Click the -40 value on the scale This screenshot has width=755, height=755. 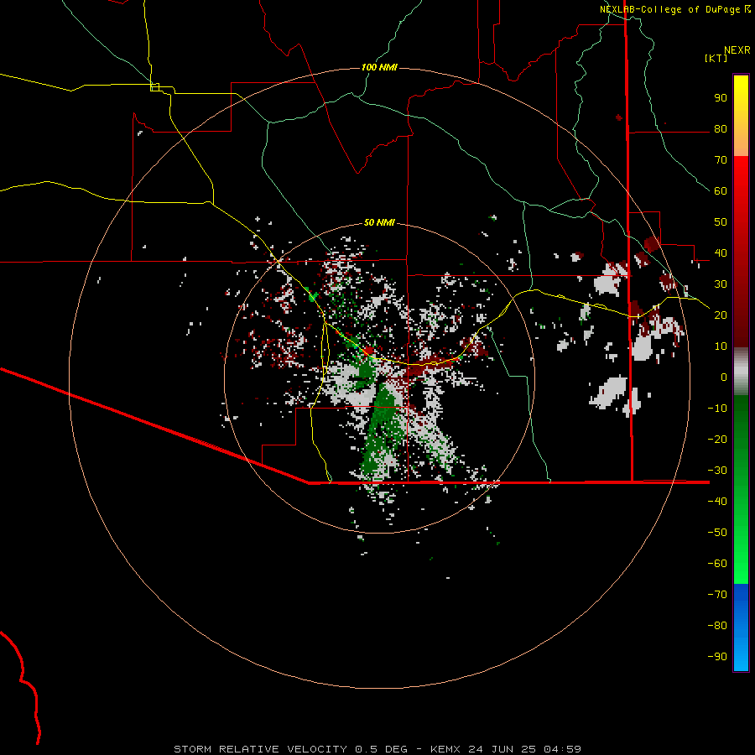(x=717, y=502)
